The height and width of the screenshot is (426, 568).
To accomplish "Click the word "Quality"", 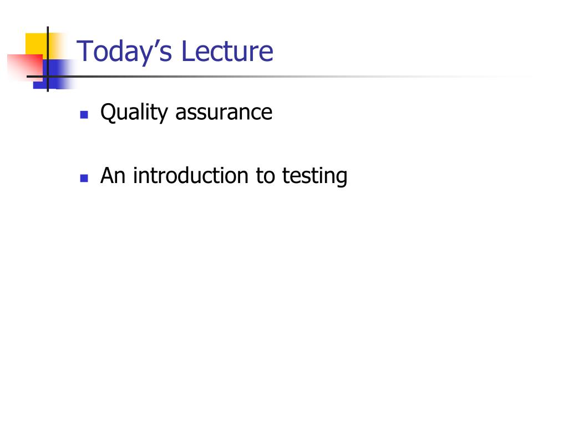I will [x=134, y=112].
